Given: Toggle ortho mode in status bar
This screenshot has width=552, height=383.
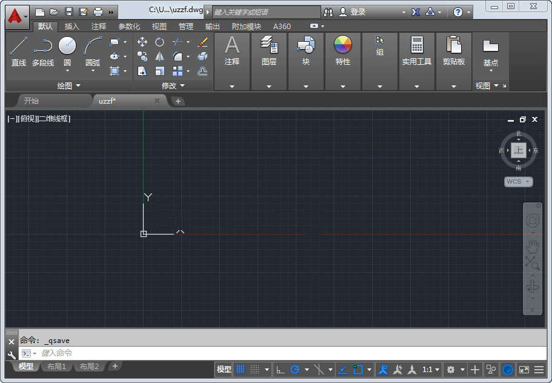Looking at the screenshot, I should click(x=280, y=369).
